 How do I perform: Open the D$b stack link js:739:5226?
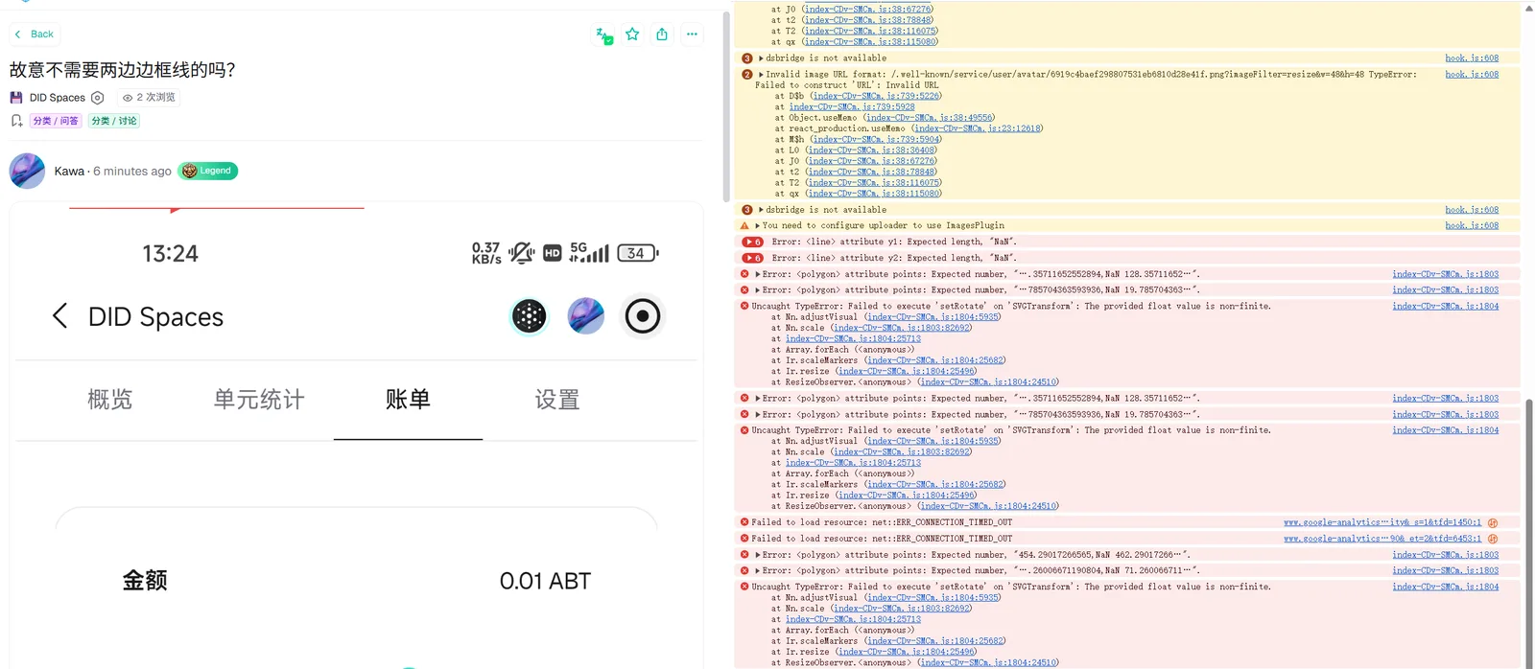pyautogui.click(x=876, y=96)
